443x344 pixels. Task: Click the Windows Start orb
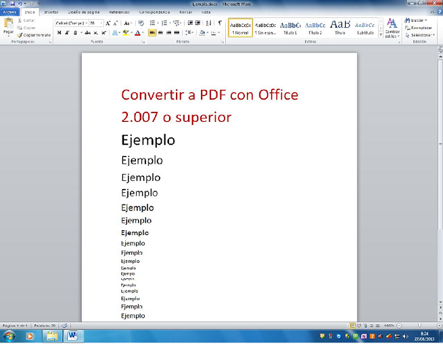[9, 337]
